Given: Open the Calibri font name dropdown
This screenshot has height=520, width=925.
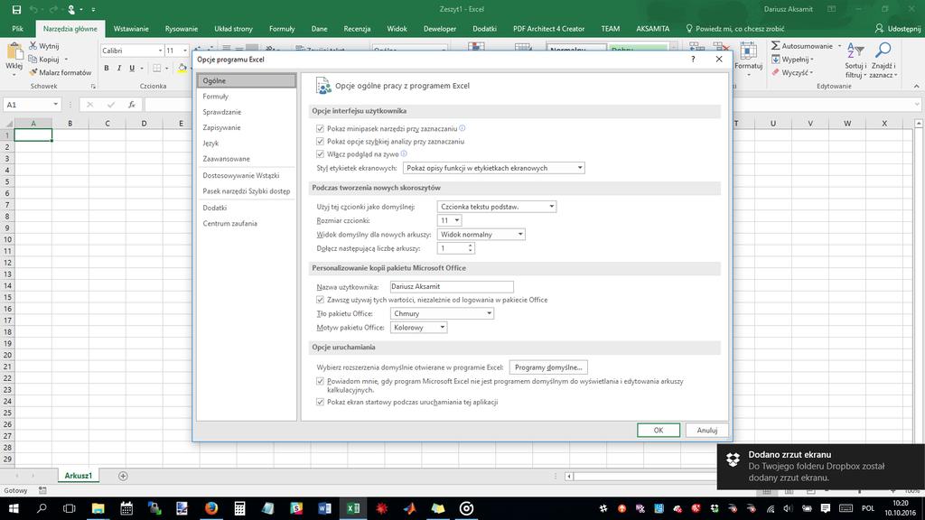Looking at the screenshot, I should pos(160,51).
